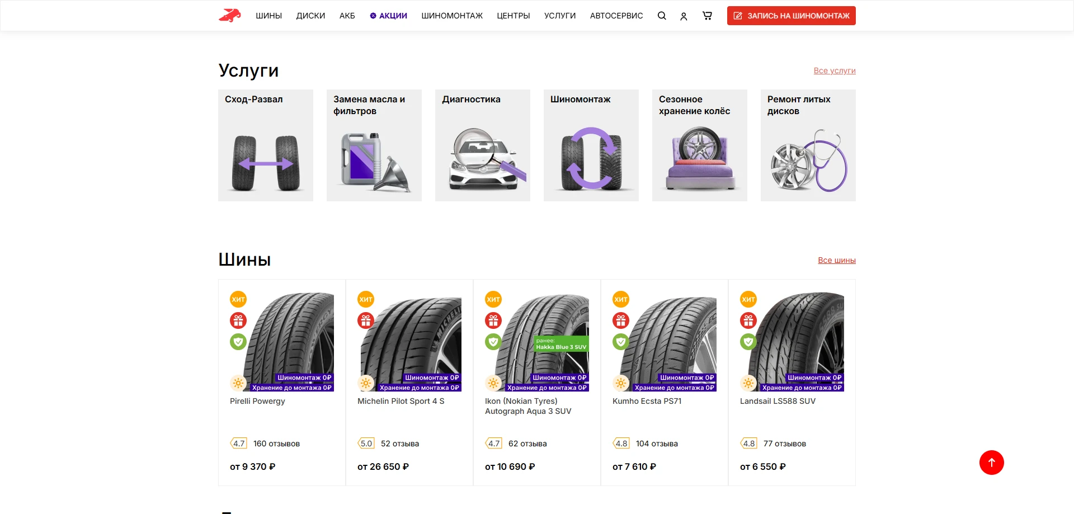Click the green shield icon on Landsail LS588
Screen dimensions: 1074x514
coord(748,342)
